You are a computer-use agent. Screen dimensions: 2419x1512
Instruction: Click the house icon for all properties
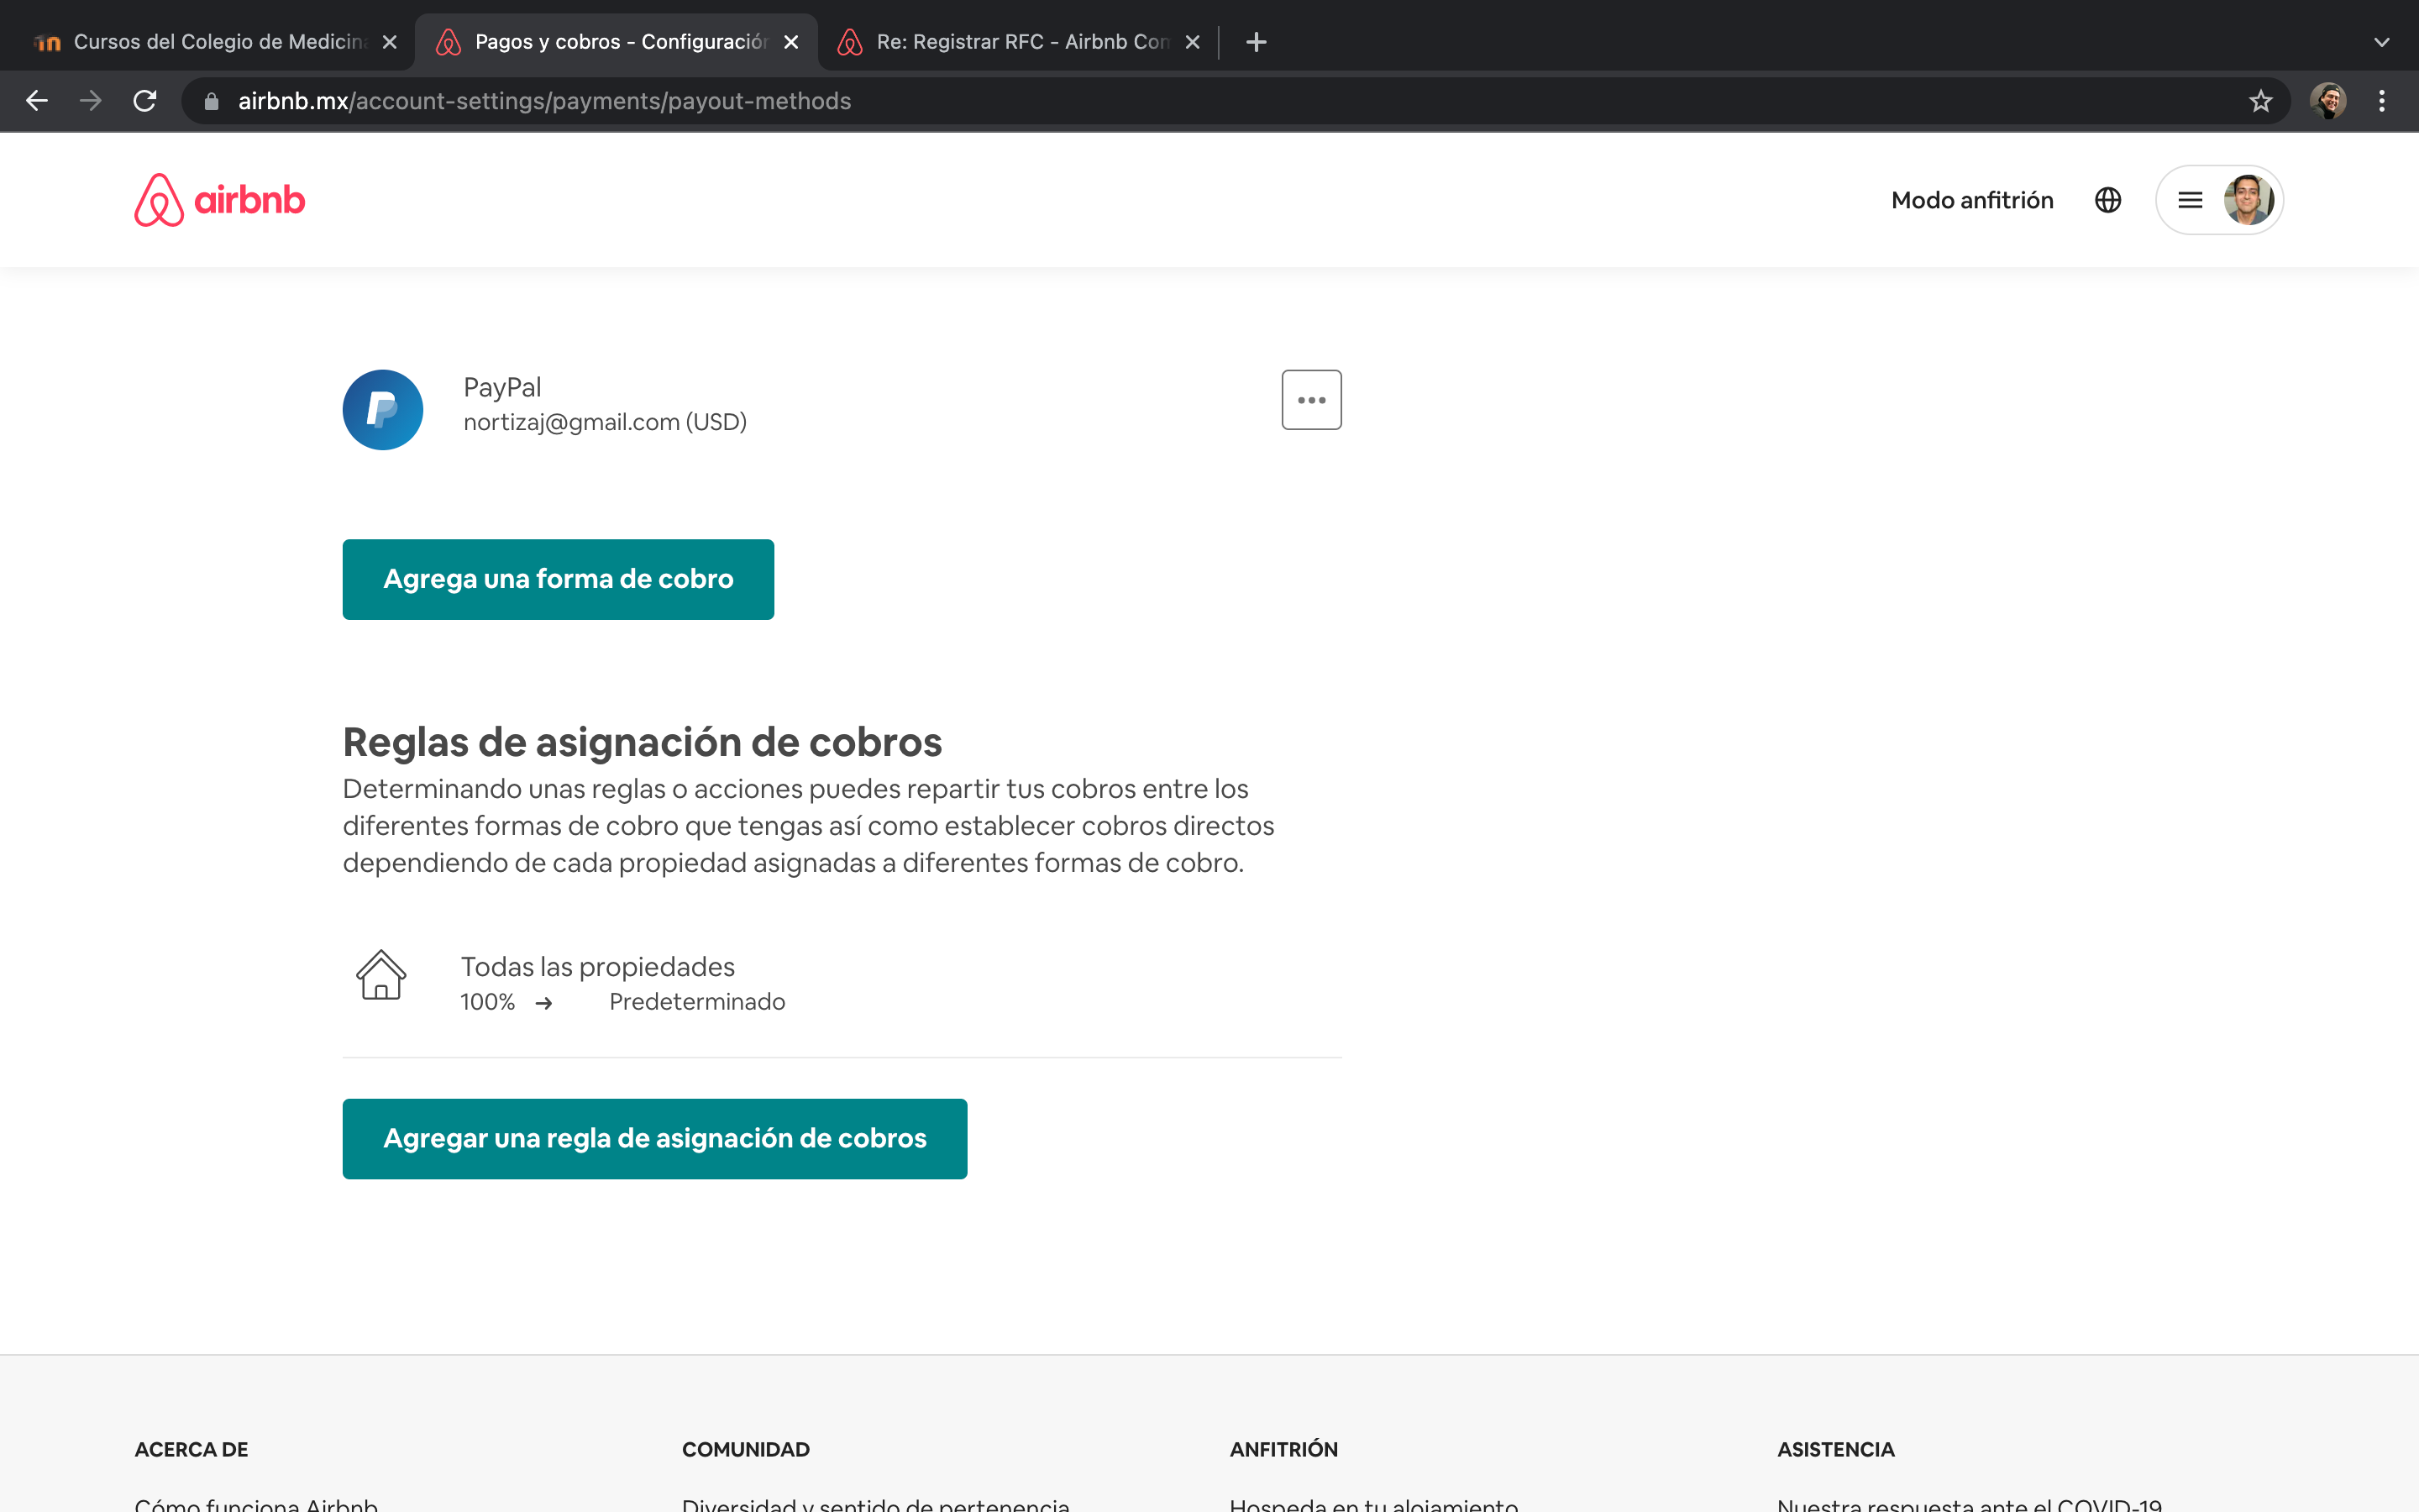[x=380, y=975]
